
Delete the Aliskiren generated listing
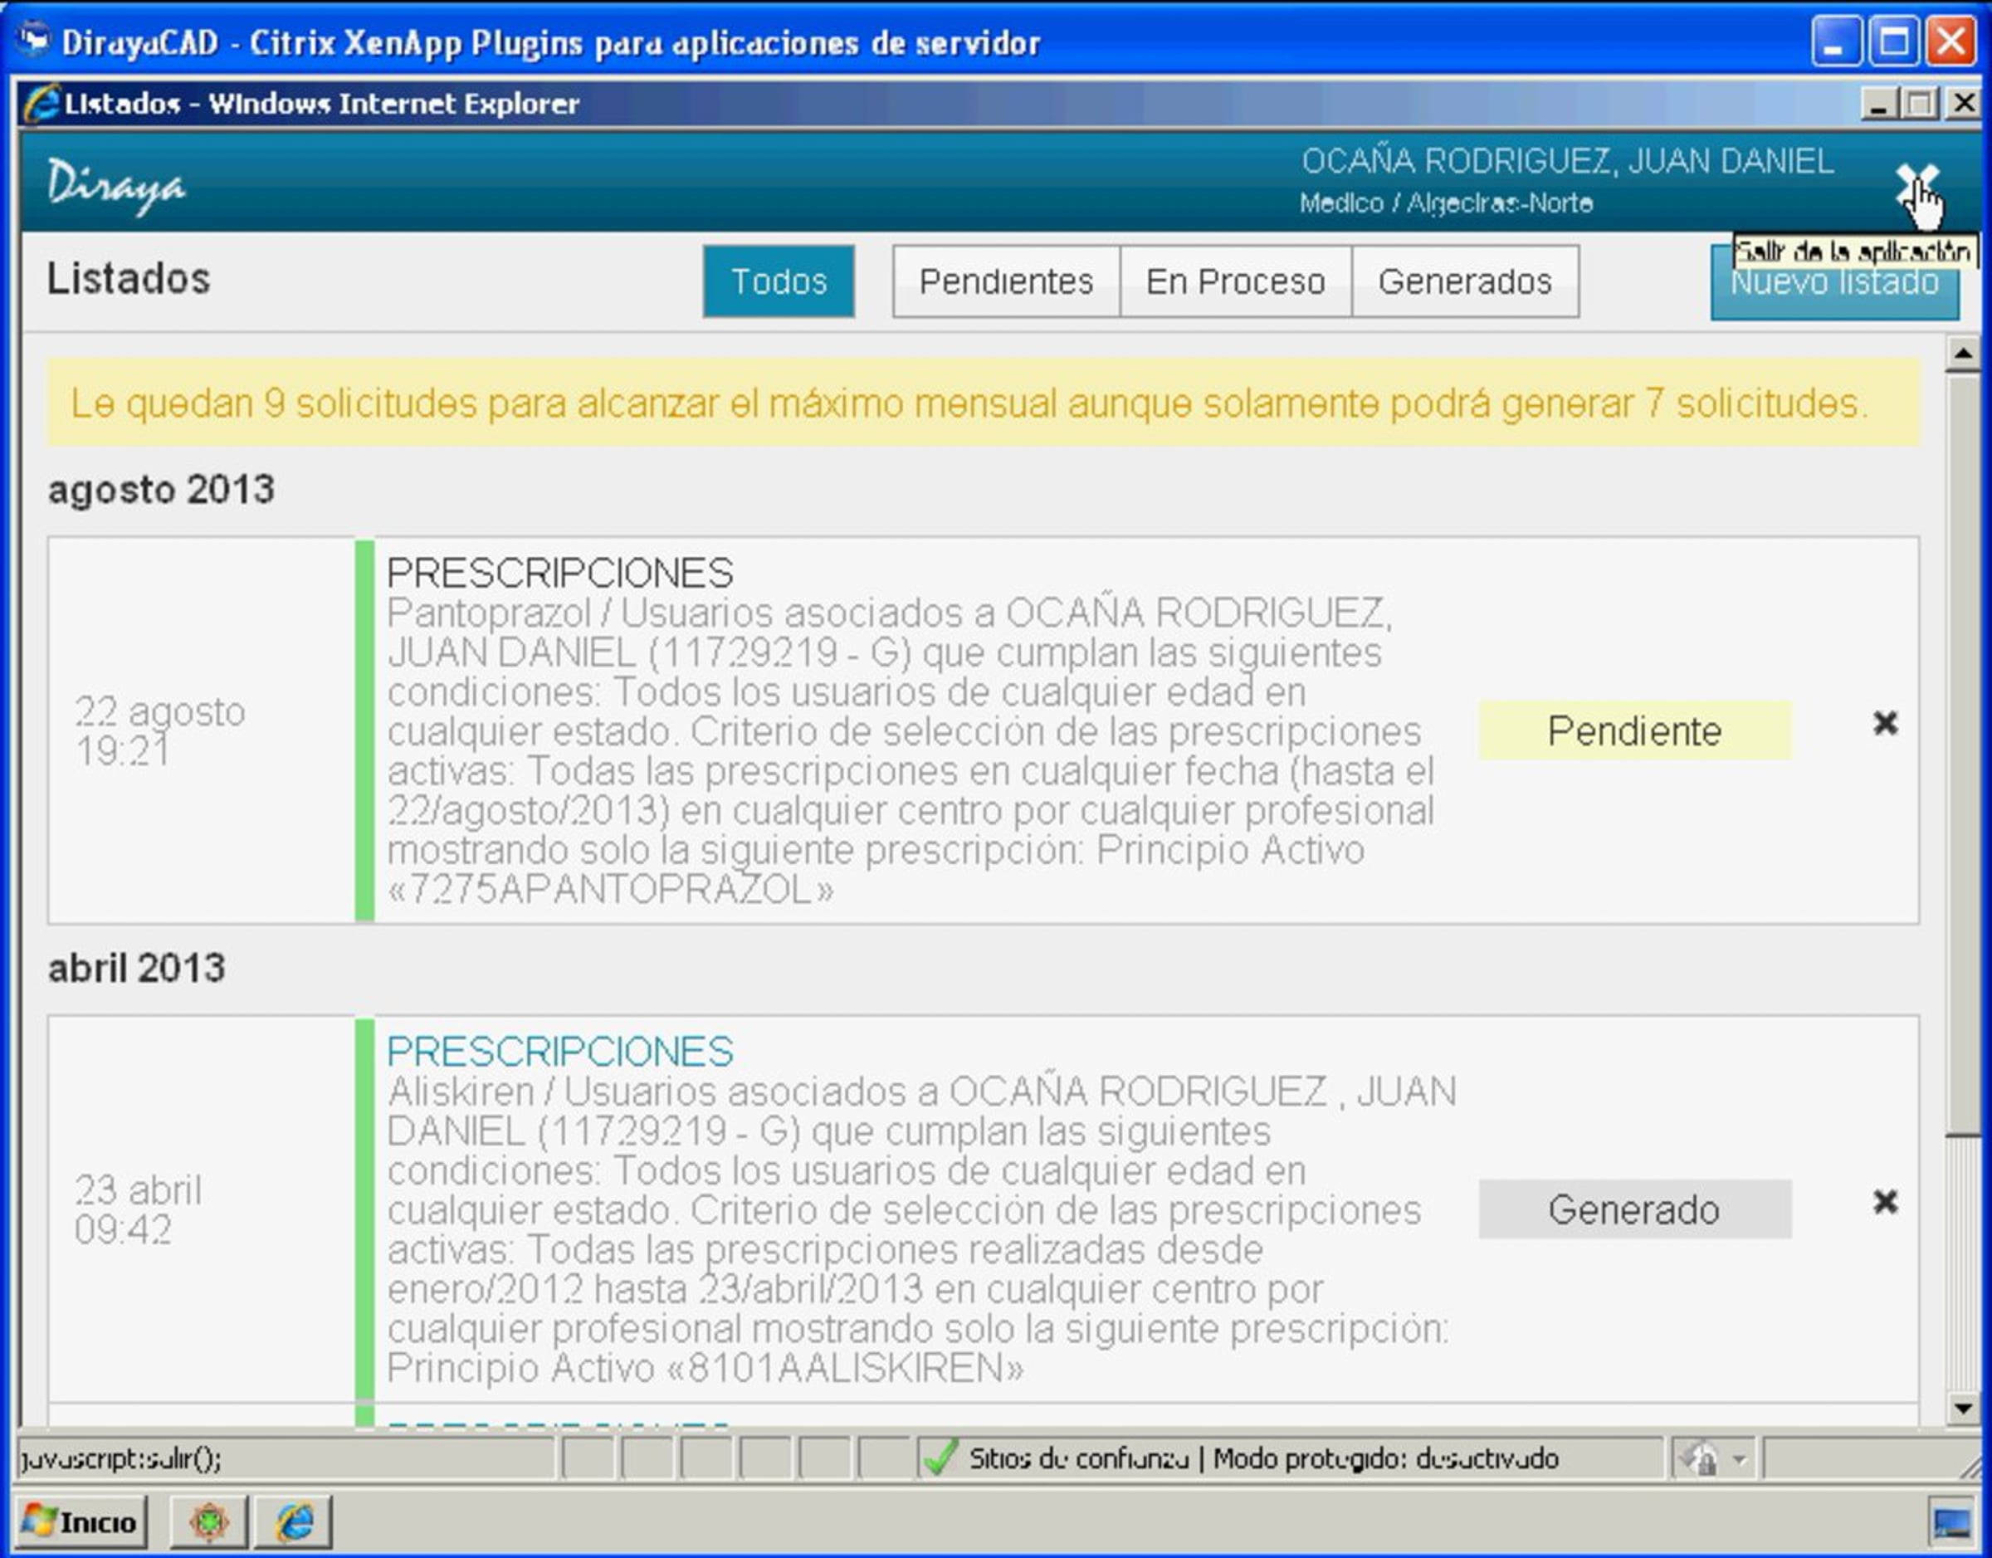(x=1885, y=1201)
